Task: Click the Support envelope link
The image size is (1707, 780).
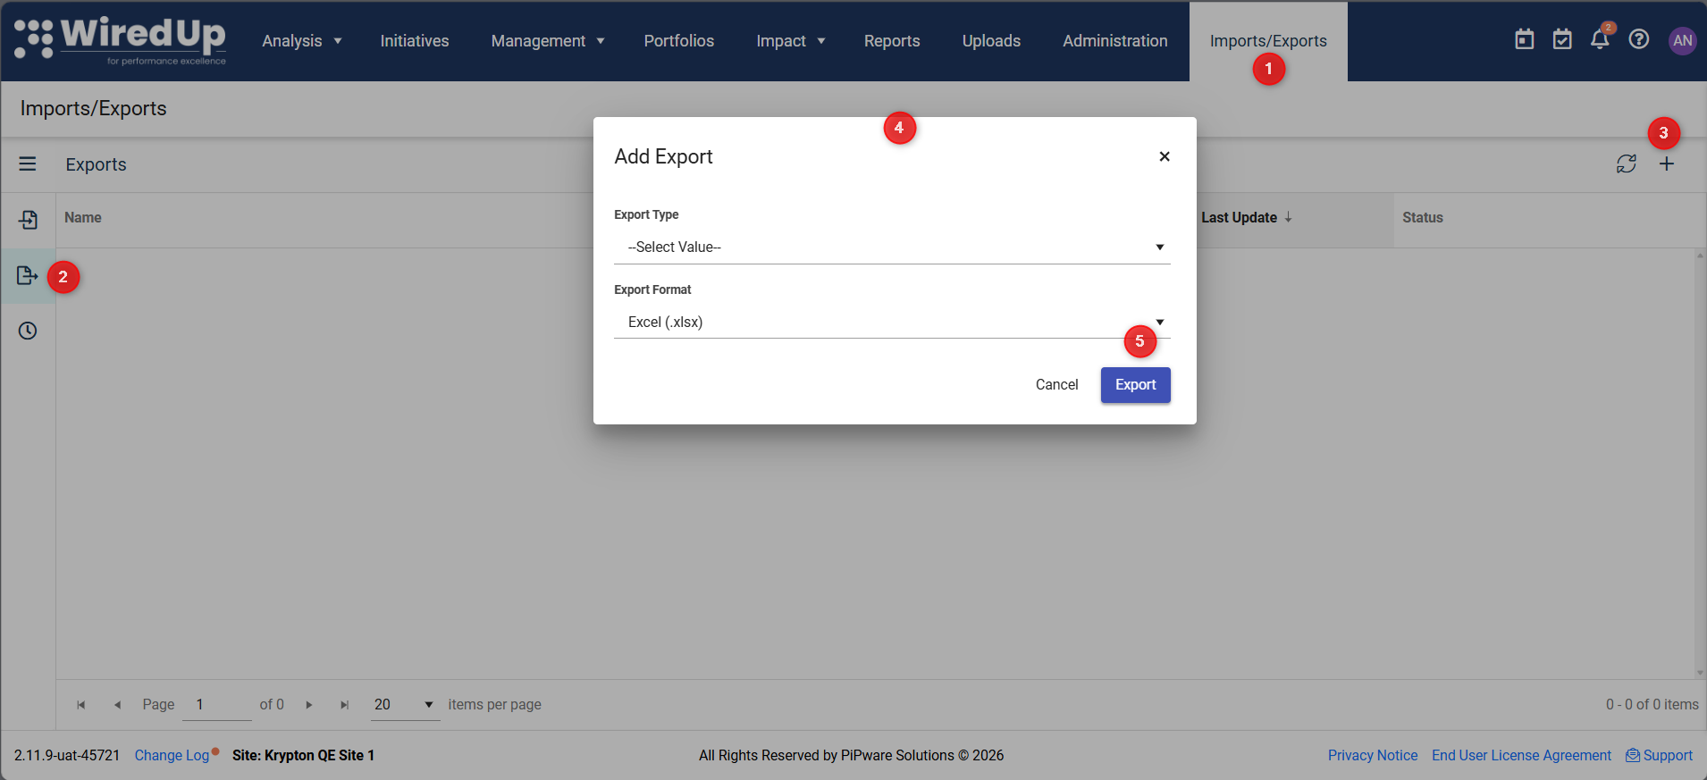Action: click(1659, 756)
